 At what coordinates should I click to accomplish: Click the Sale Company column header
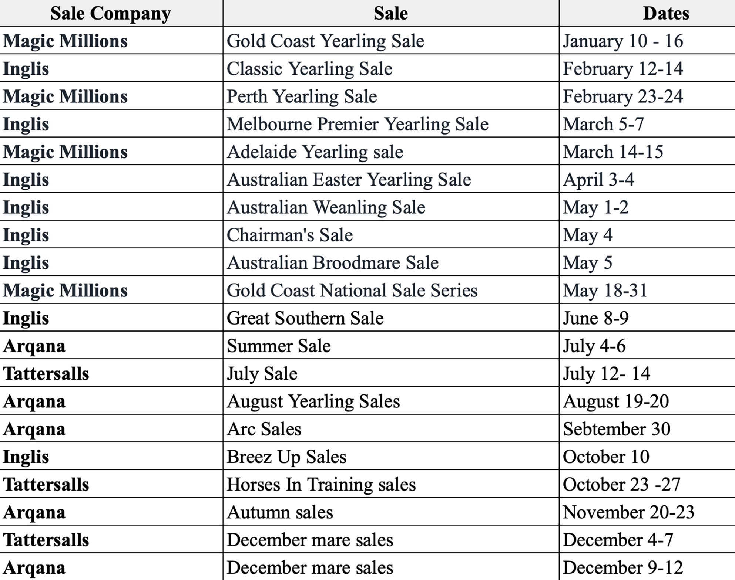pyautogui.click(x=111, y=13)
